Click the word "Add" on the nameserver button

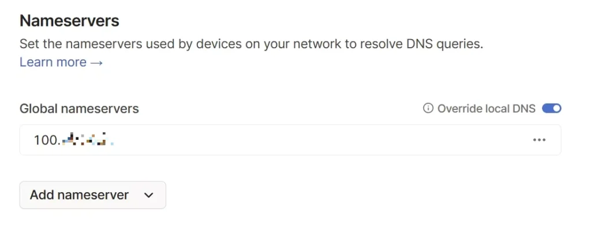[42, 195]
